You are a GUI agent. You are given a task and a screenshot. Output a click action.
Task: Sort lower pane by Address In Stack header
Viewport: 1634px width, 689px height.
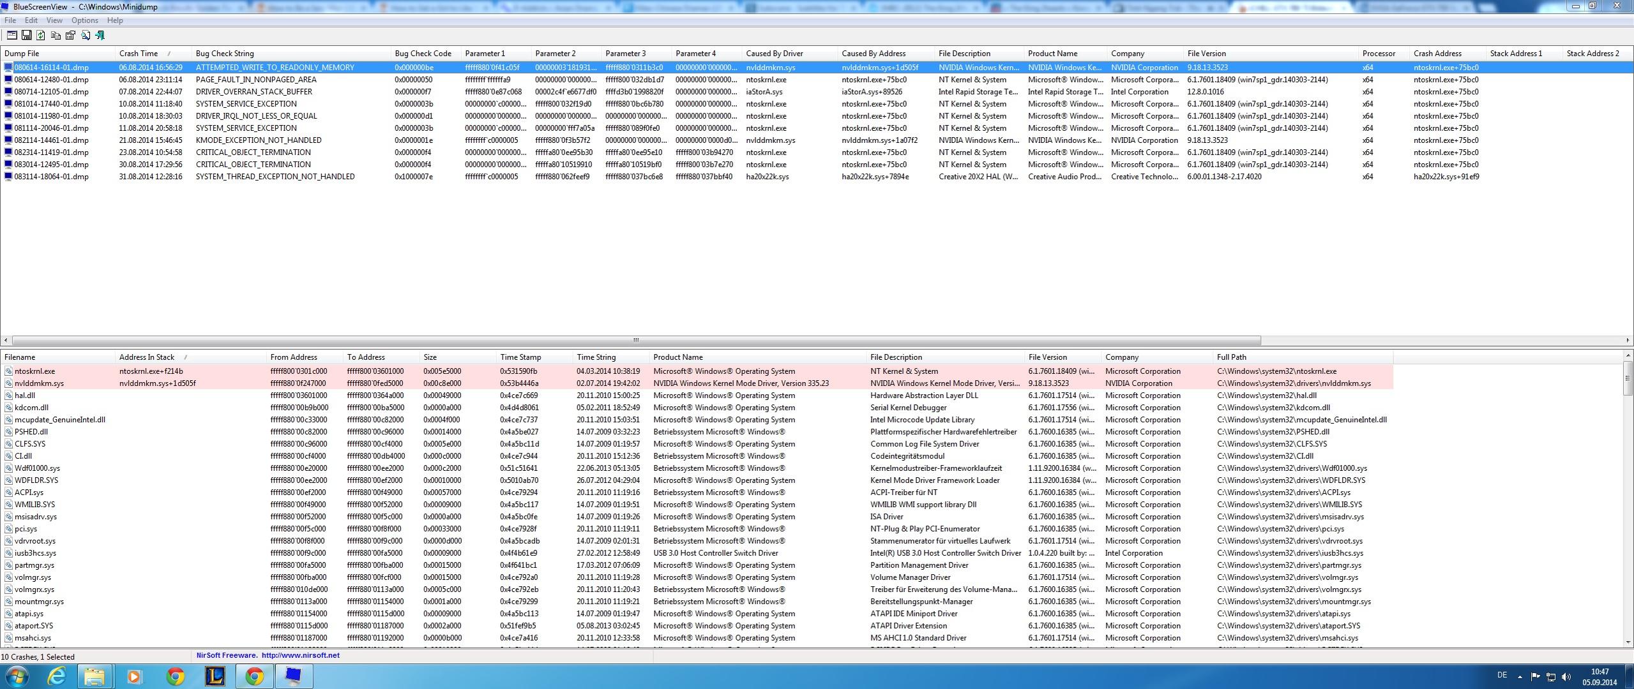point(147,357)
